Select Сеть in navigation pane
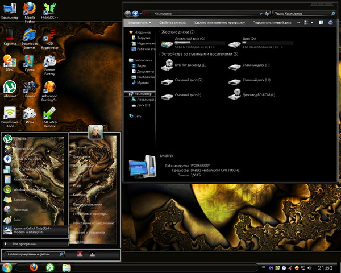Screen dimensions: 341x273 pyautogui.click(x=135, y=116)
